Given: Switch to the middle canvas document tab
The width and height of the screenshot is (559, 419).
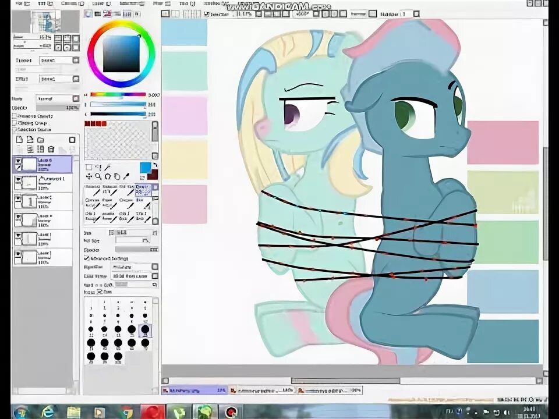Looking at the screenshot, I should (x=261, y=390).
